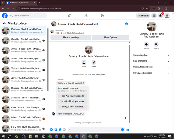Open the Windows Start menu
174x139 pixels.
coord(3,136)
